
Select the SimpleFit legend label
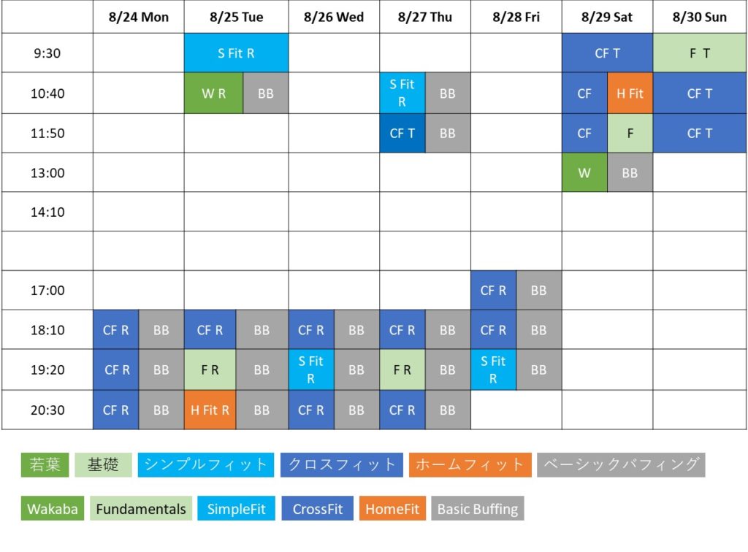click(x=236, y=509)
